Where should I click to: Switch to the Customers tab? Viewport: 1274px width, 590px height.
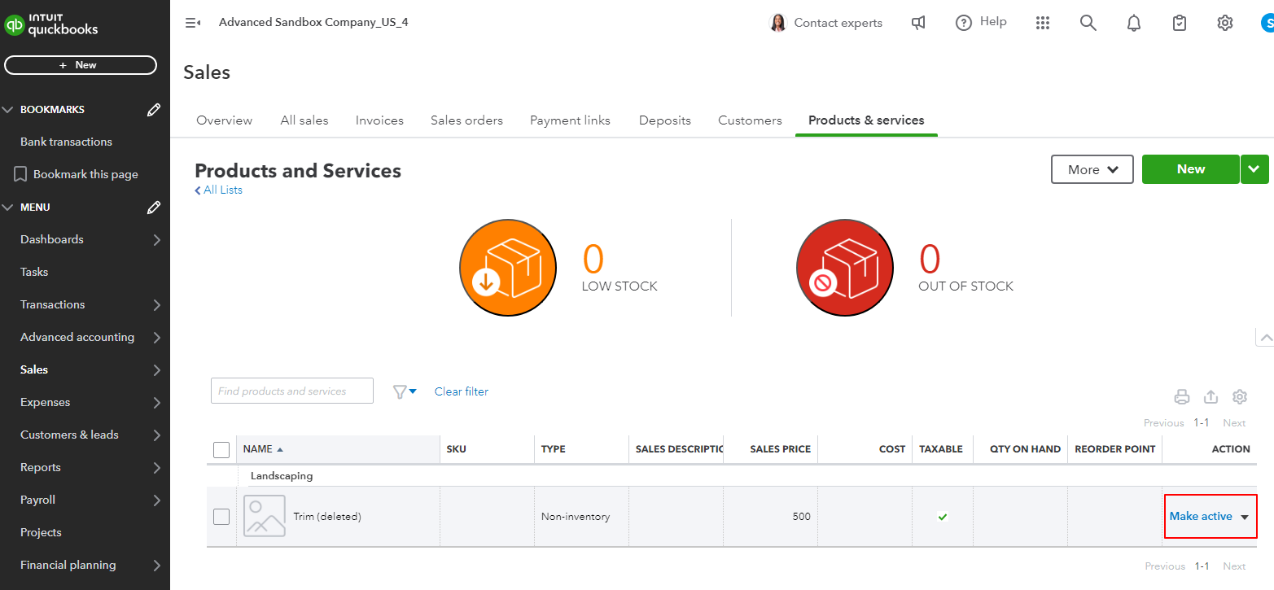pos(750,120)
